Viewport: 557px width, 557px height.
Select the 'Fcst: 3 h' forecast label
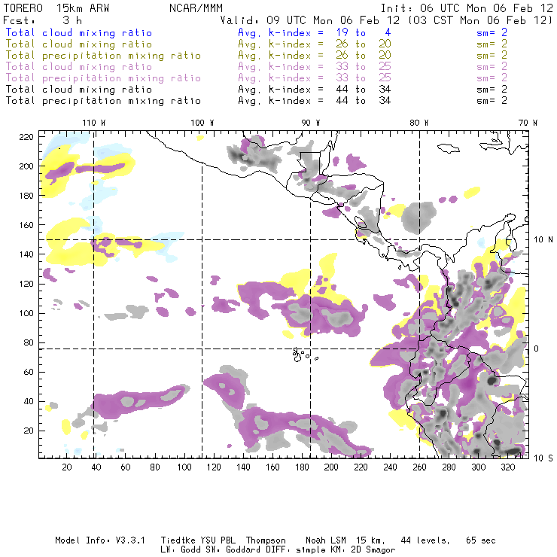43,20
